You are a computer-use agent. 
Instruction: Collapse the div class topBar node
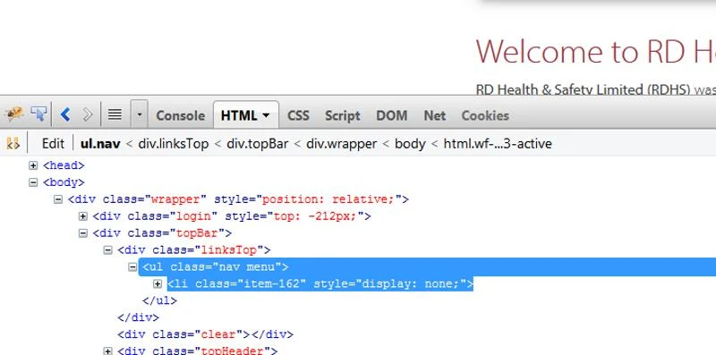pos(82,233)
